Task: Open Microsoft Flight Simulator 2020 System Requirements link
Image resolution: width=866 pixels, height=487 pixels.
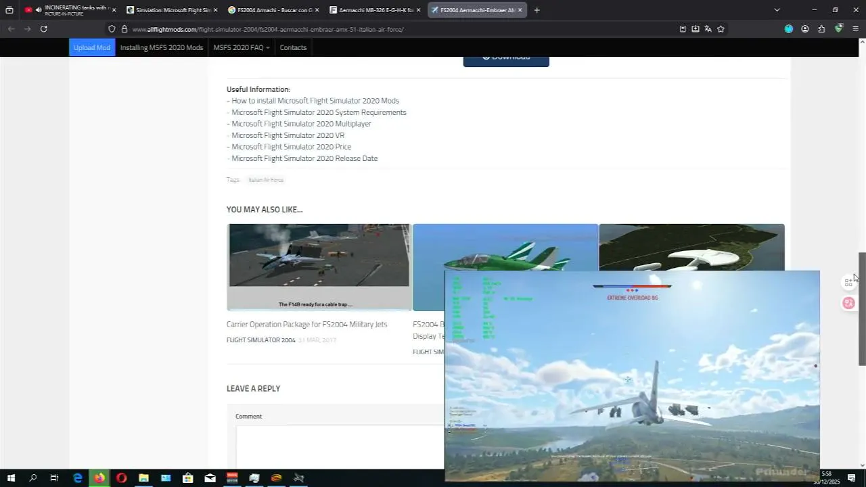Action: click(x=319, y=112)
